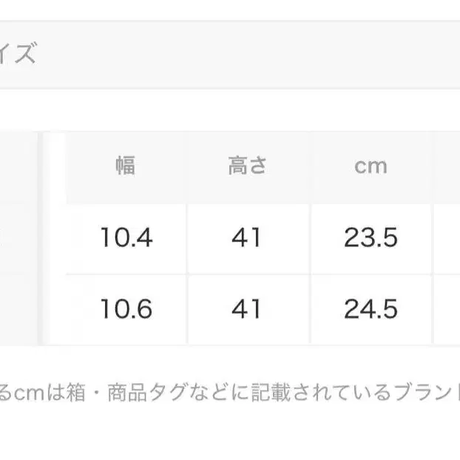Image resolution: width=460 pixels, height=460 pixels.
Task: Click the cut-off cell right of 23.5
Action: (x=448, y=237)
